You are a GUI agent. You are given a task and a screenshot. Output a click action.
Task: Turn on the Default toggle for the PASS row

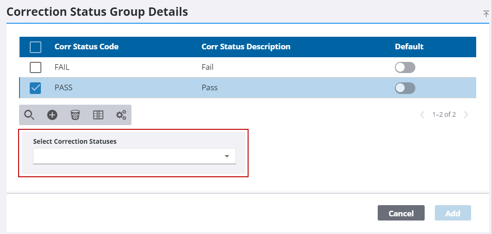(405, 88)
